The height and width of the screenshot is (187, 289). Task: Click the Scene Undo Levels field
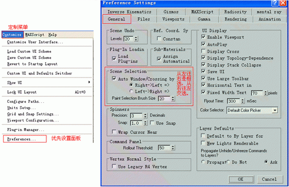[x=128, y=39]
